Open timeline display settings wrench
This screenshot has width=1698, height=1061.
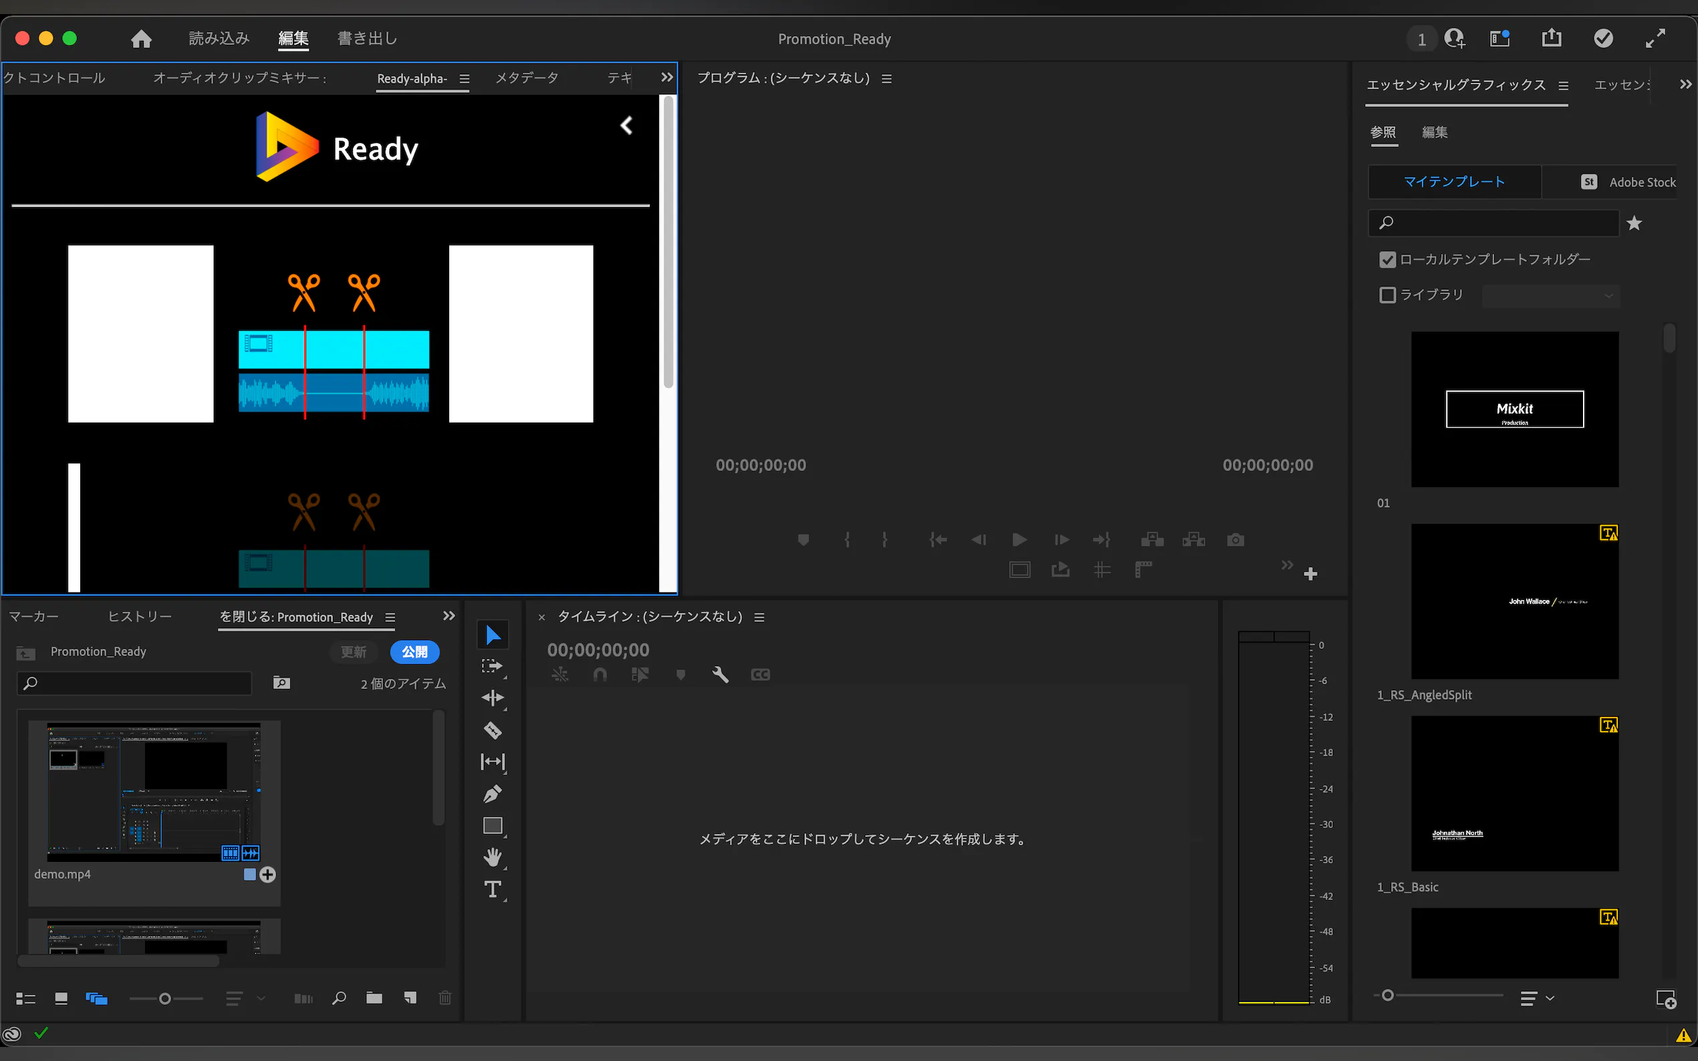pyautogui.click(x=720, y=675)
